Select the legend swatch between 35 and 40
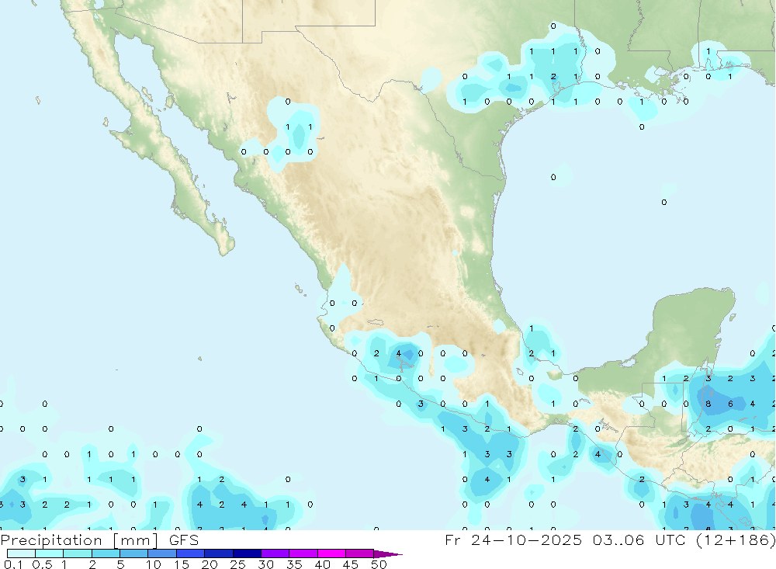 (x=303, y=553)
